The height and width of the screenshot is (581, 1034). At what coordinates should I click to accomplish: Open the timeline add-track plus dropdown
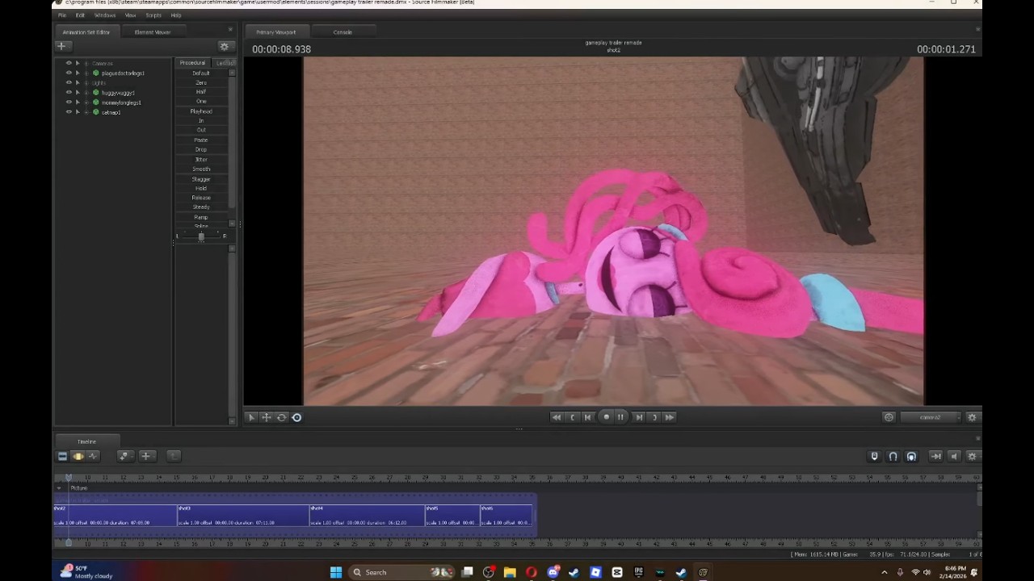(x=146, y=456)
